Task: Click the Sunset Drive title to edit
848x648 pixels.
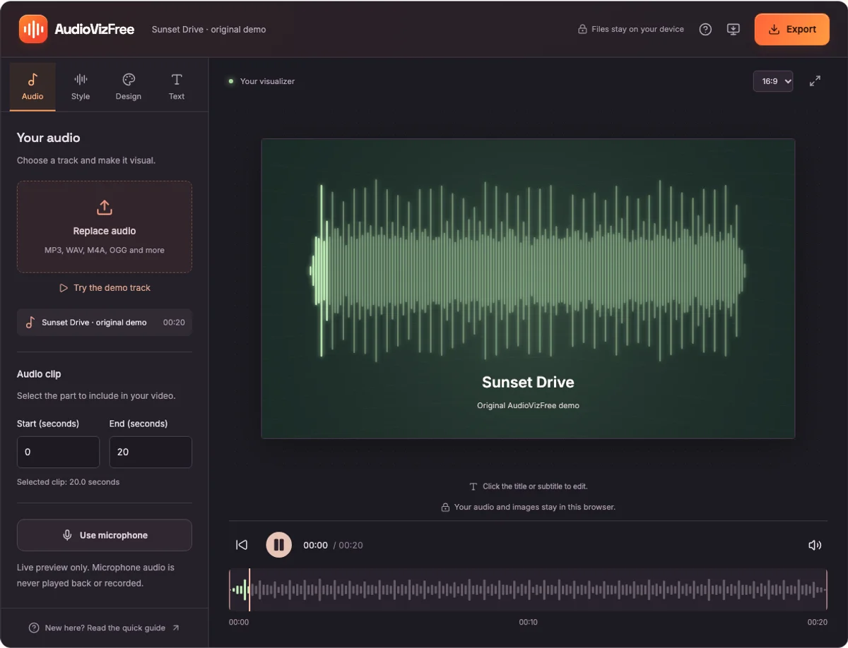Action: (528, 382)
